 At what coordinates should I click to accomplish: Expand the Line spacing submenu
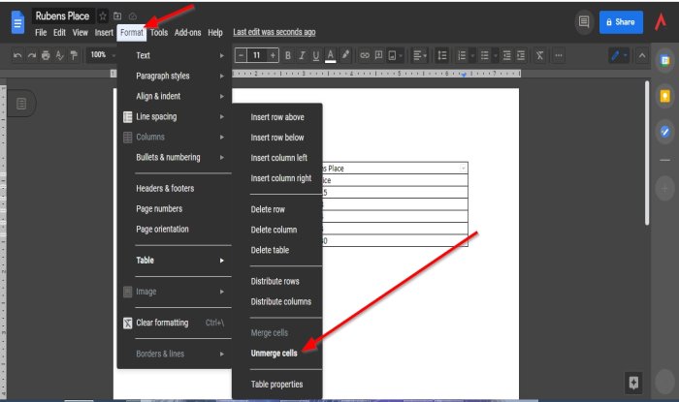175,116
